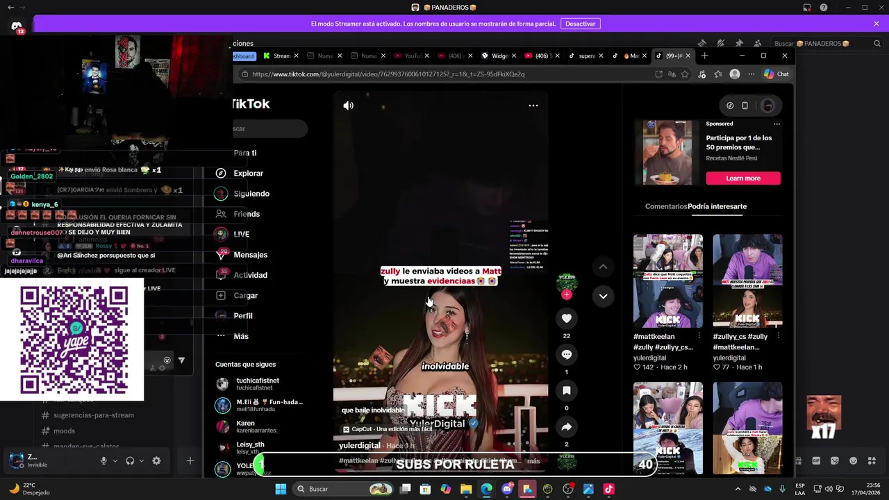Close the active TikTok (99+) browser tab
The image size is (889, 500).
pos(688,56)
